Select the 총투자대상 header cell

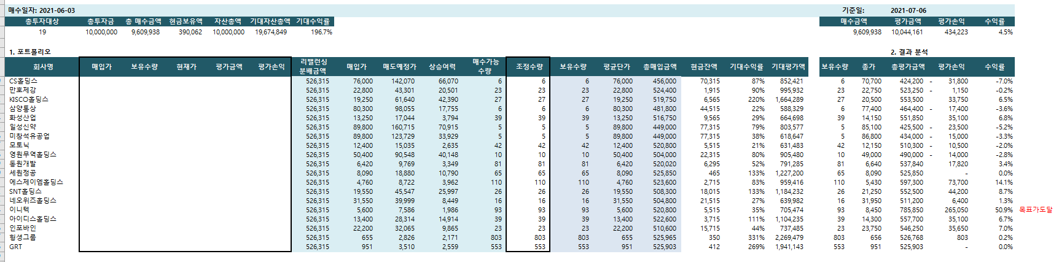42,21
